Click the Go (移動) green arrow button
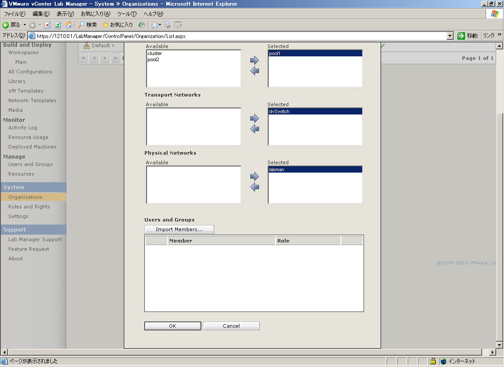Image resolution: width=504 pixels, height=367 pixels. click(x=461, y=36)
